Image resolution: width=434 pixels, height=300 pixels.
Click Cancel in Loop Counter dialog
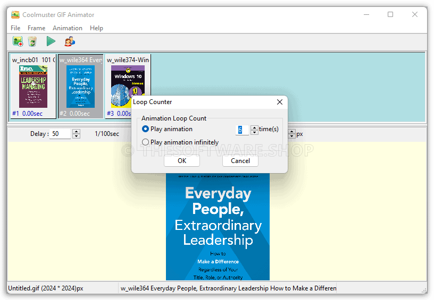click(x=240, y=161)
